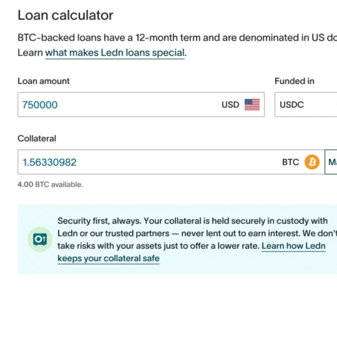Image resolution: width=337 pixels, height=337 pixels.
Task: Open what makes Ledn loans special link
Action: pyautogui.click(x=114, y=52)
